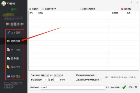Open the 随机 dropdown
Image resolution: width=140 pixels, height=93 pixels.
pos(45,75)
